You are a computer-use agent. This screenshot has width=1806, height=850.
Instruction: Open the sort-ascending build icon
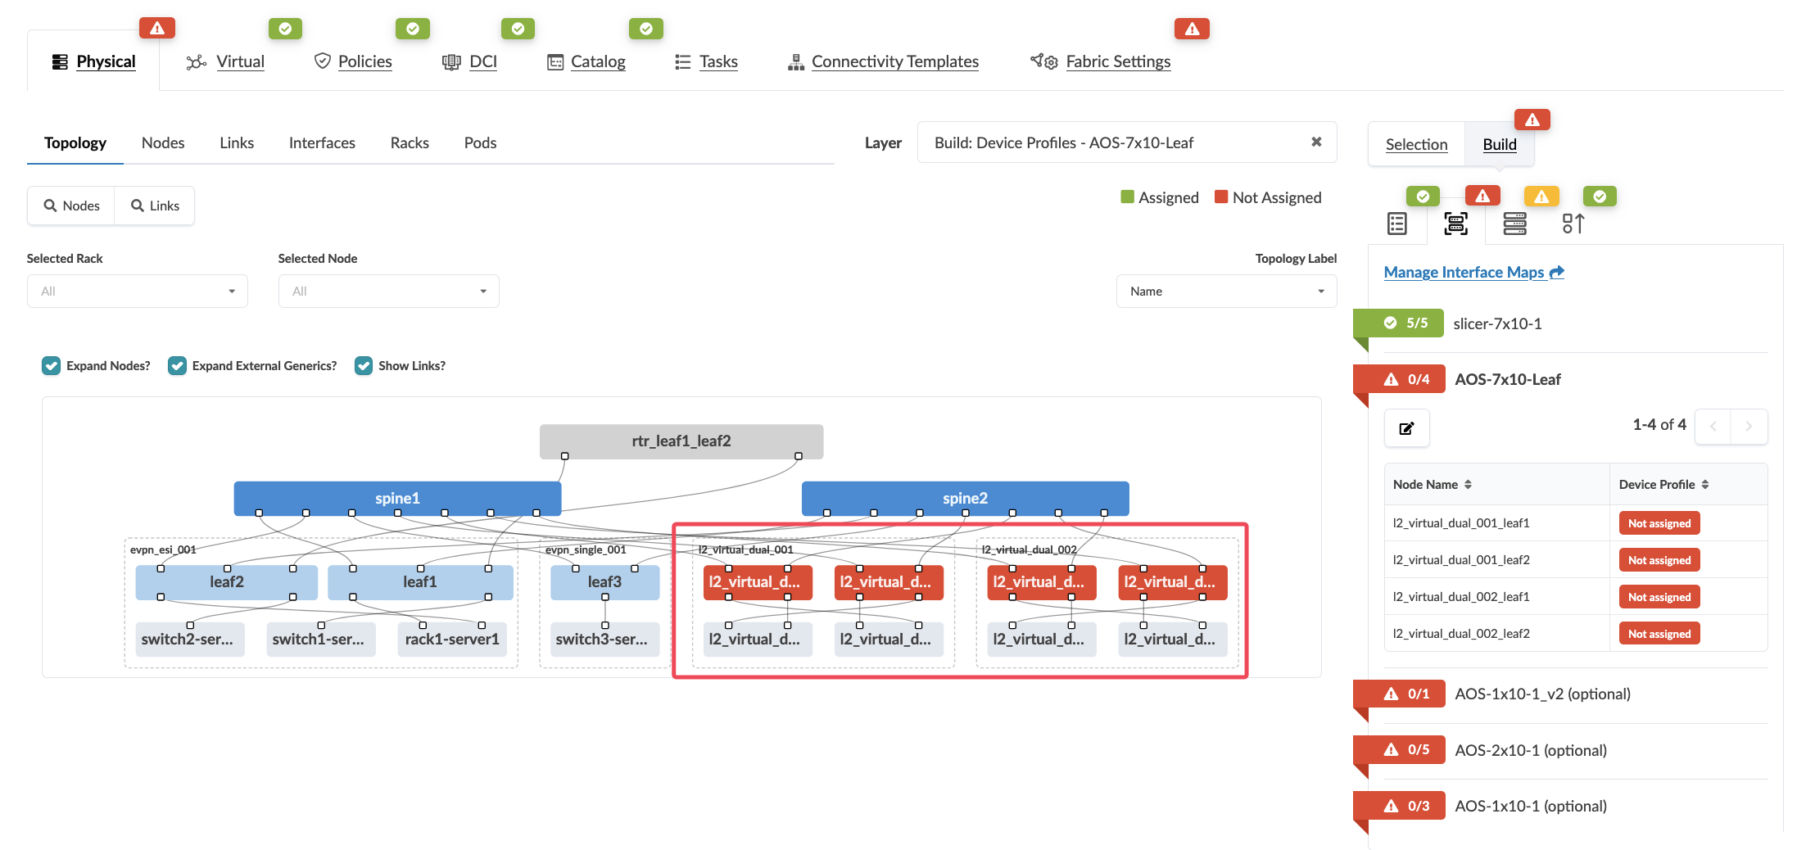pos(1573,224)
